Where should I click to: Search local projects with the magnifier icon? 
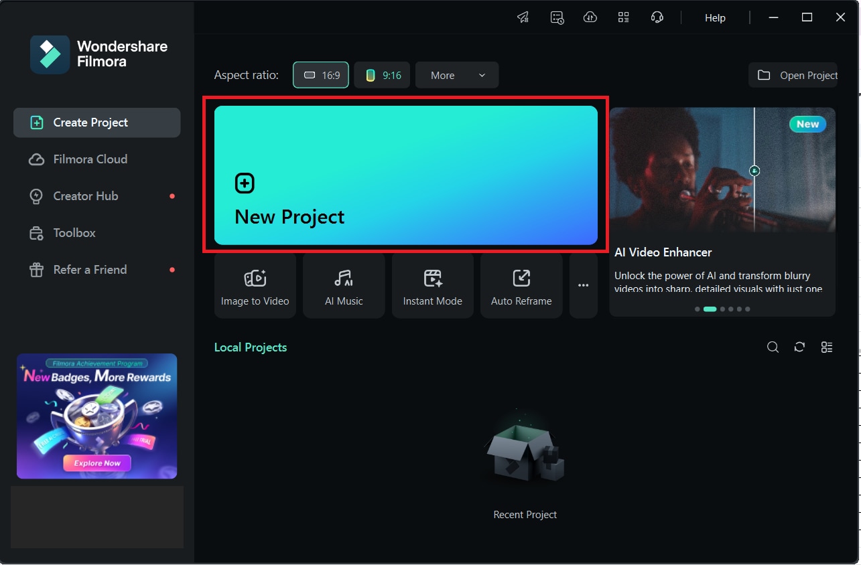click(x=773, y=347)
